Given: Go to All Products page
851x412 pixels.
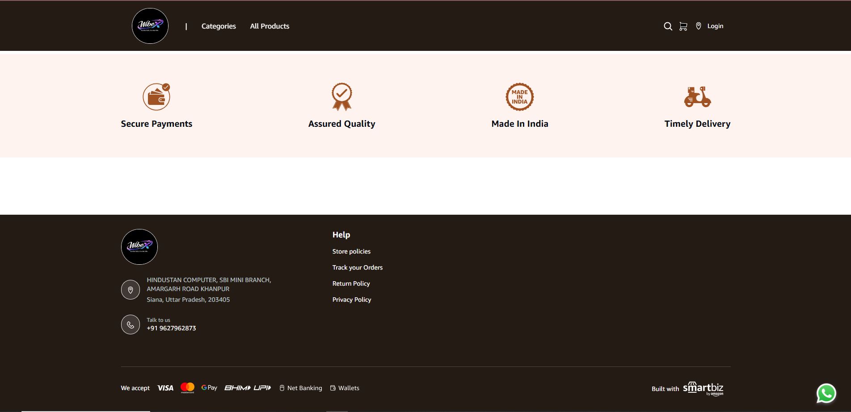Looking at the screenshot, I should tap(270, 26).
